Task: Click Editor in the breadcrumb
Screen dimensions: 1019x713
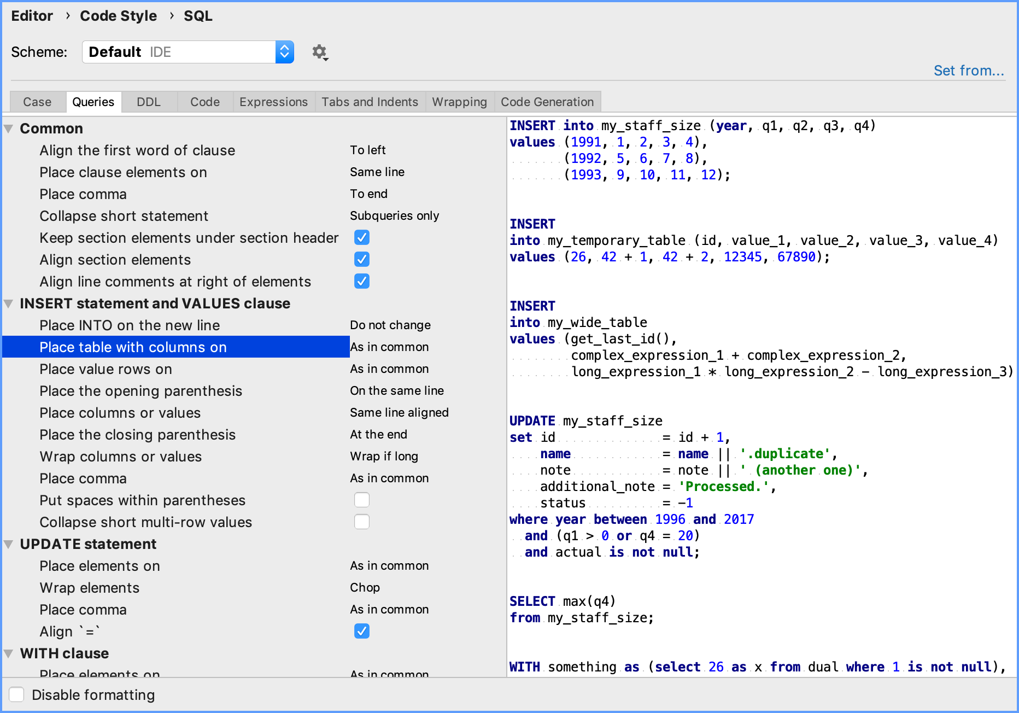Action: pos(32,16)
